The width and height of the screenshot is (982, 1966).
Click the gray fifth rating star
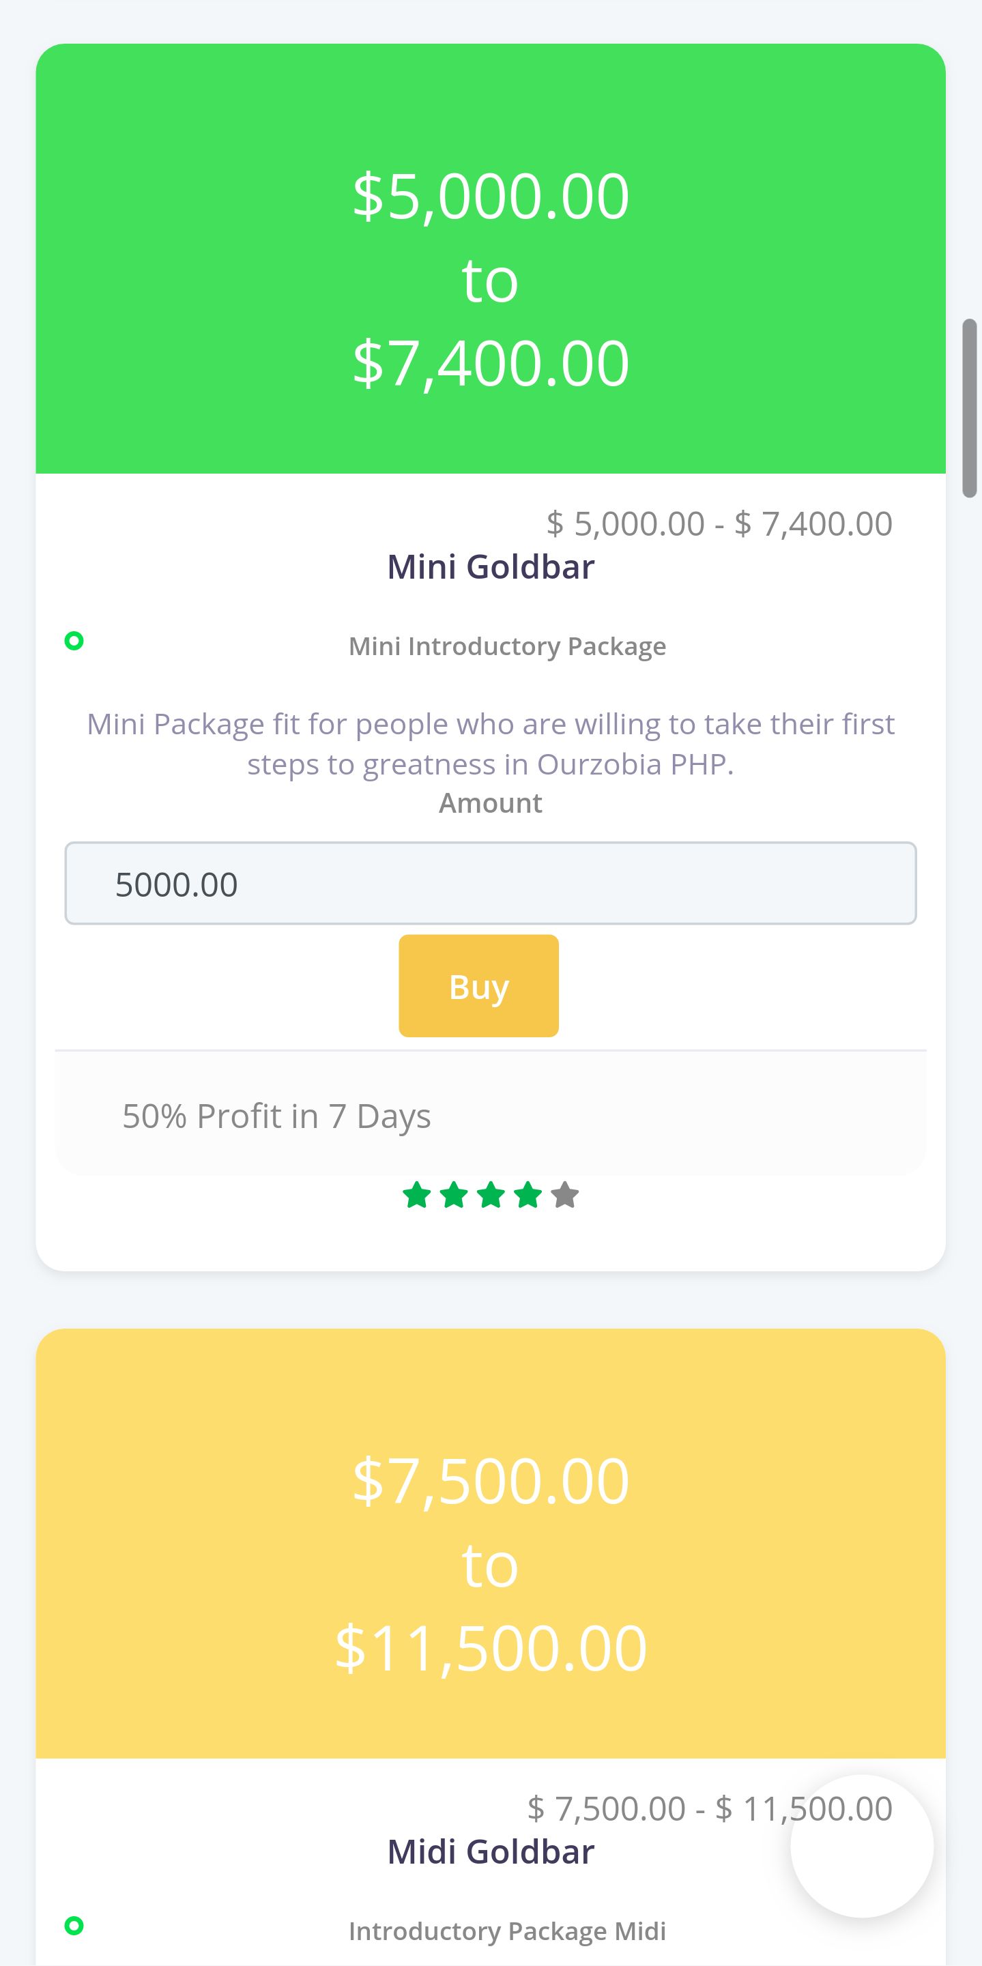(x=564, y=1195)
